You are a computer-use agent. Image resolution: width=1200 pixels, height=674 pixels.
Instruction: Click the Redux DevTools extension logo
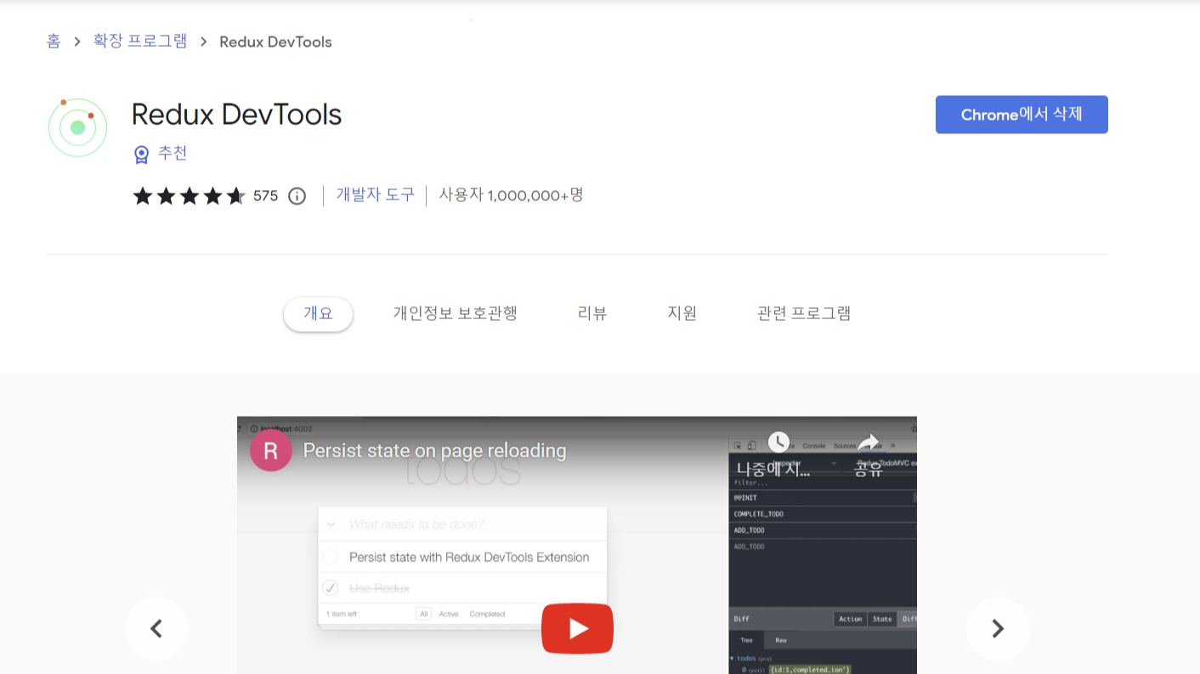(77, 127)
